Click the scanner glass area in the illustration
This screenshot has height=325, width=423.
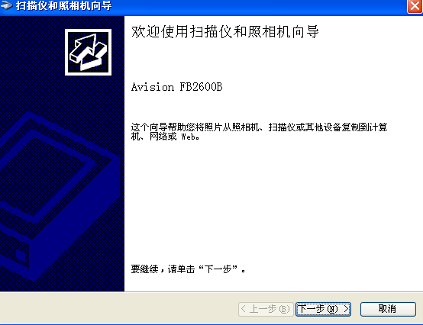46,176
